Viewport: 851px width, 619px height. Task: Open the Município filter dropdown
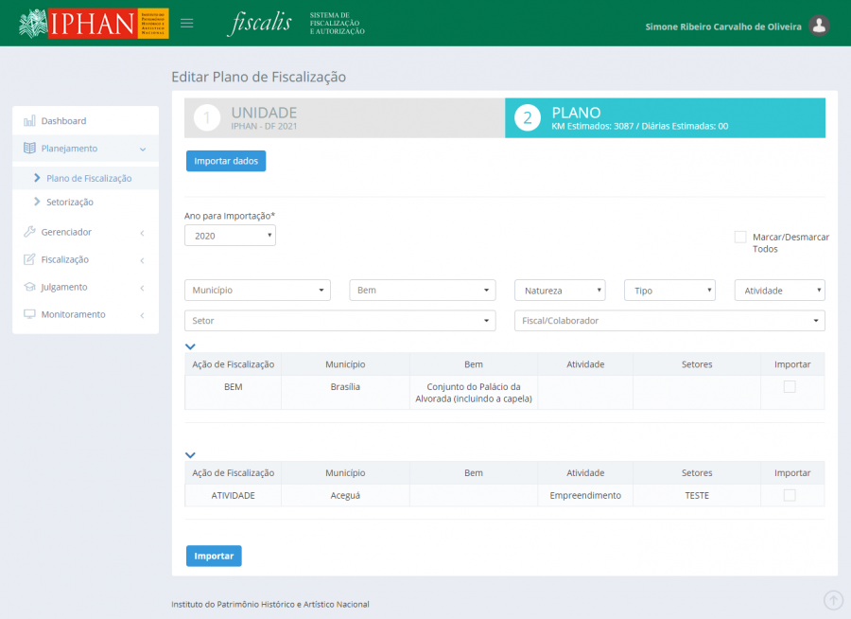pyautogui.click(x=257, y=291)
